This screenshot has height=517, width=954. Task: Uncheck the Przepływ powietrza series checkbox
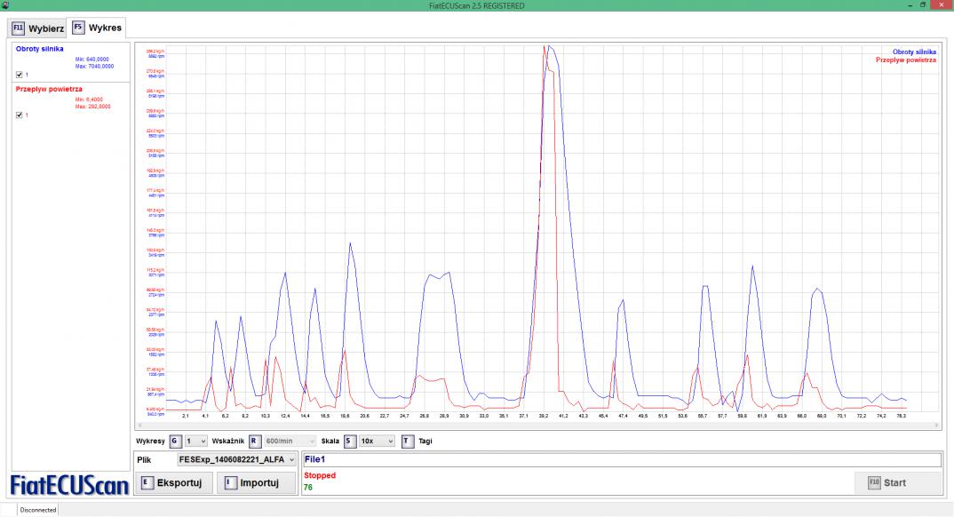pos(20,115)
